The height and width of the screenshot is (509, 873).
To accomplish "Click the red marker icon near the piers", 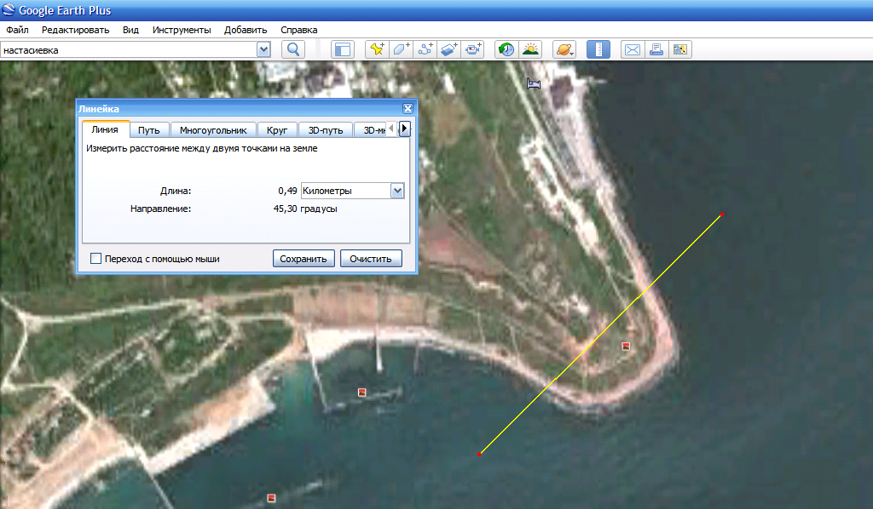I will pos(361,392).
